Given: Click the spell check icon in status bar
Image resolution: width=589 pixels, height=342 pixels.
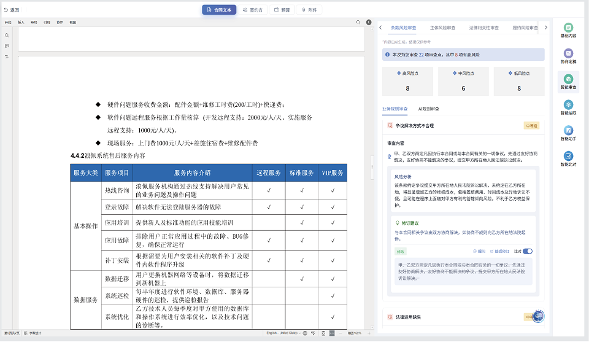Looking at the screenshot, I should coord(314,333).
